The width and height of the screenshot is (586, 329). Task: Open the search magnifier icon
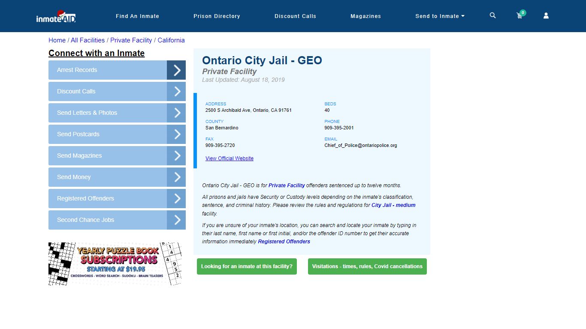pyautogui.click(x=492, y=15)
